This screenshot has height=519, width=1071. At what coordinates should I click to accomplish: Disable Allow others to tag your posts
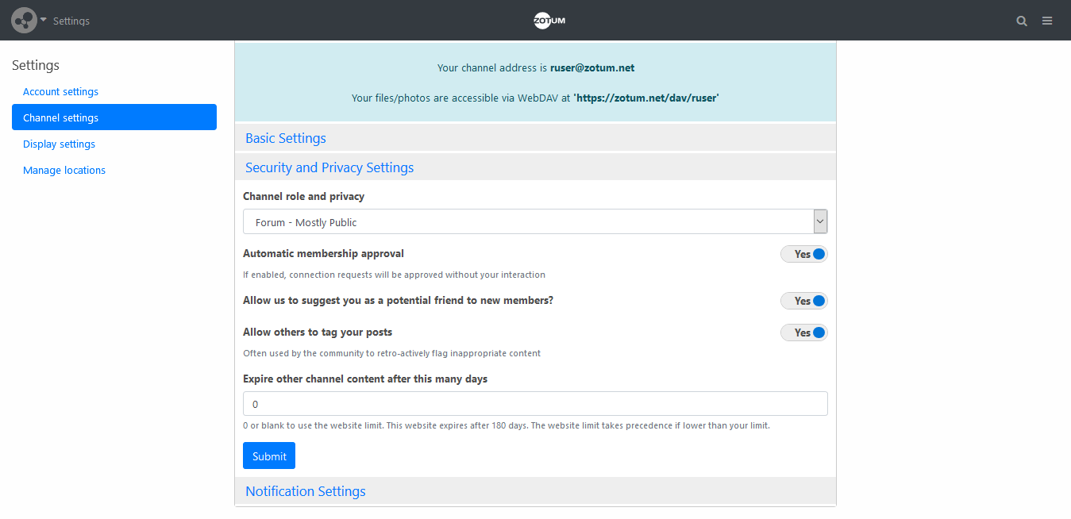pyautogui.click(x=804, y=333)
